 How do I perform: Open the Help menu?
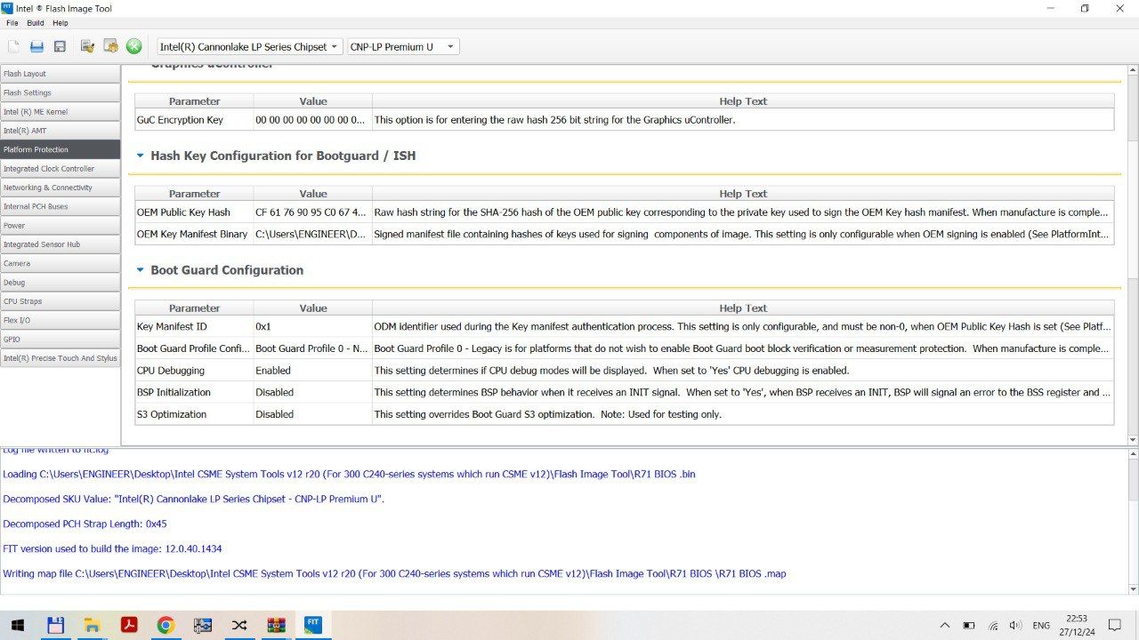tap(60, 23)
